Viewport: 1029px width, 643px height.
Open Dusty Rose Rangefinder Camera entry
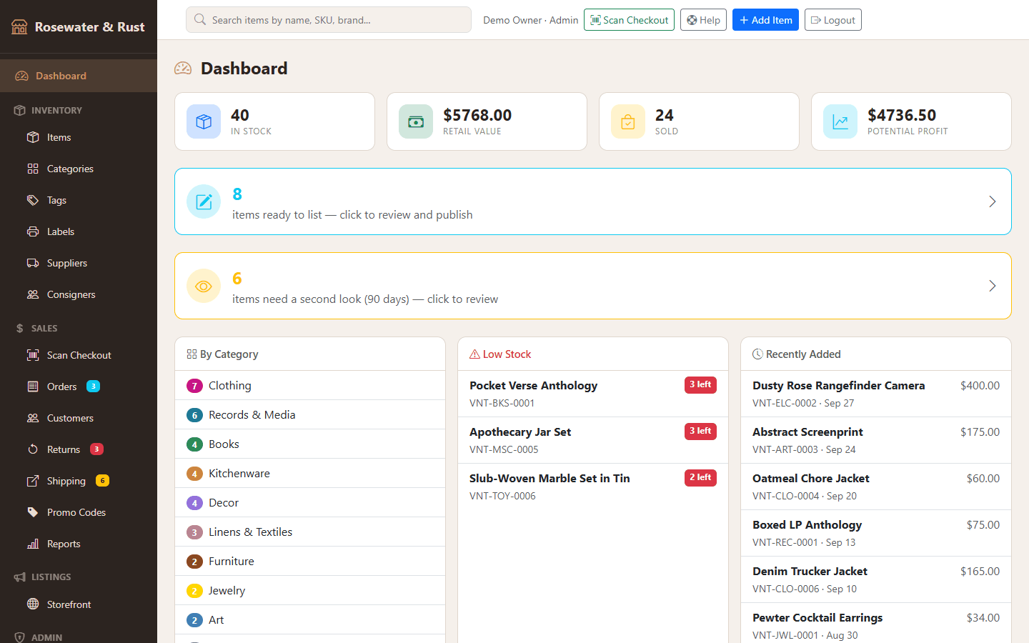point(876,394)
